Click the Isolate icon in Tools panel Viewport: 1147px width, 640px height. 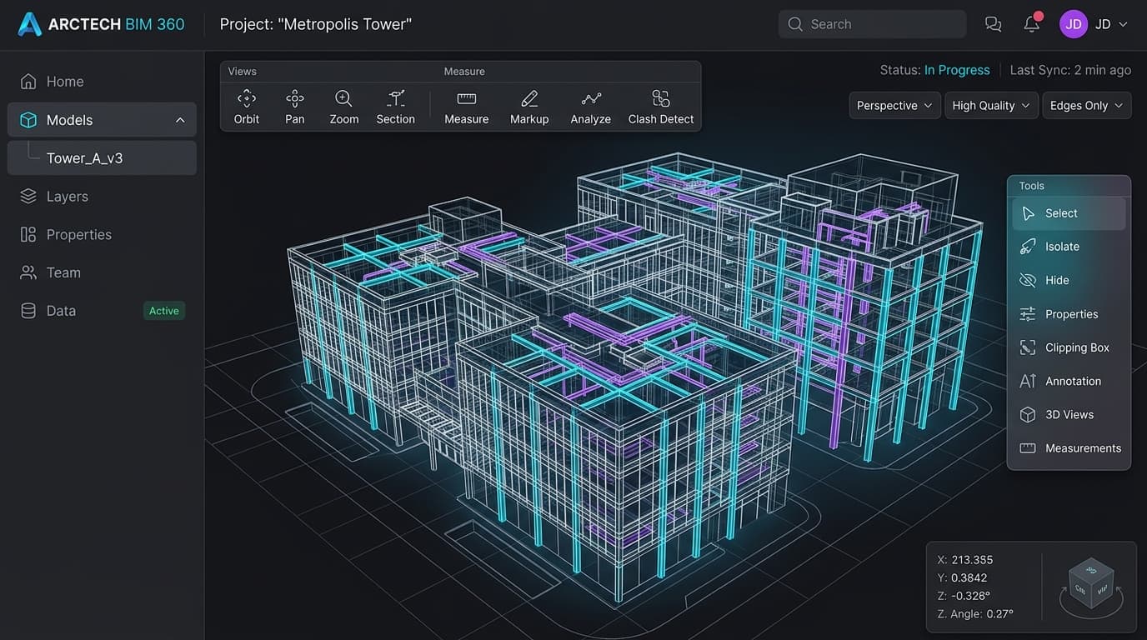pos(1028,247)
